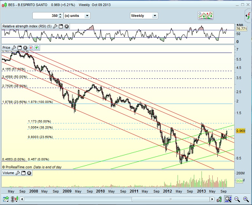This screenshot has width=252, height=205.
Task: Click the 0.4663 (0.00%) Fibonacci label
Action: point(14,159)
